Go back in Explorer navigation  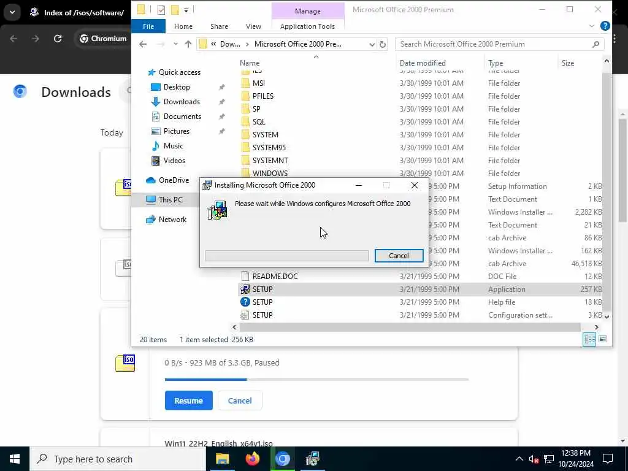click(x=143, y=44)
